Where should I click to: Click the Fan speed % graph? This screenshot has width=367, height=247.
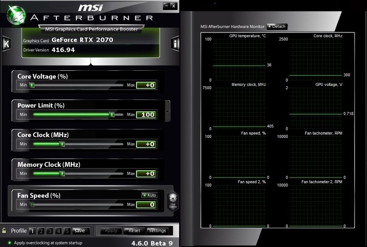click(x=239, y=157)
